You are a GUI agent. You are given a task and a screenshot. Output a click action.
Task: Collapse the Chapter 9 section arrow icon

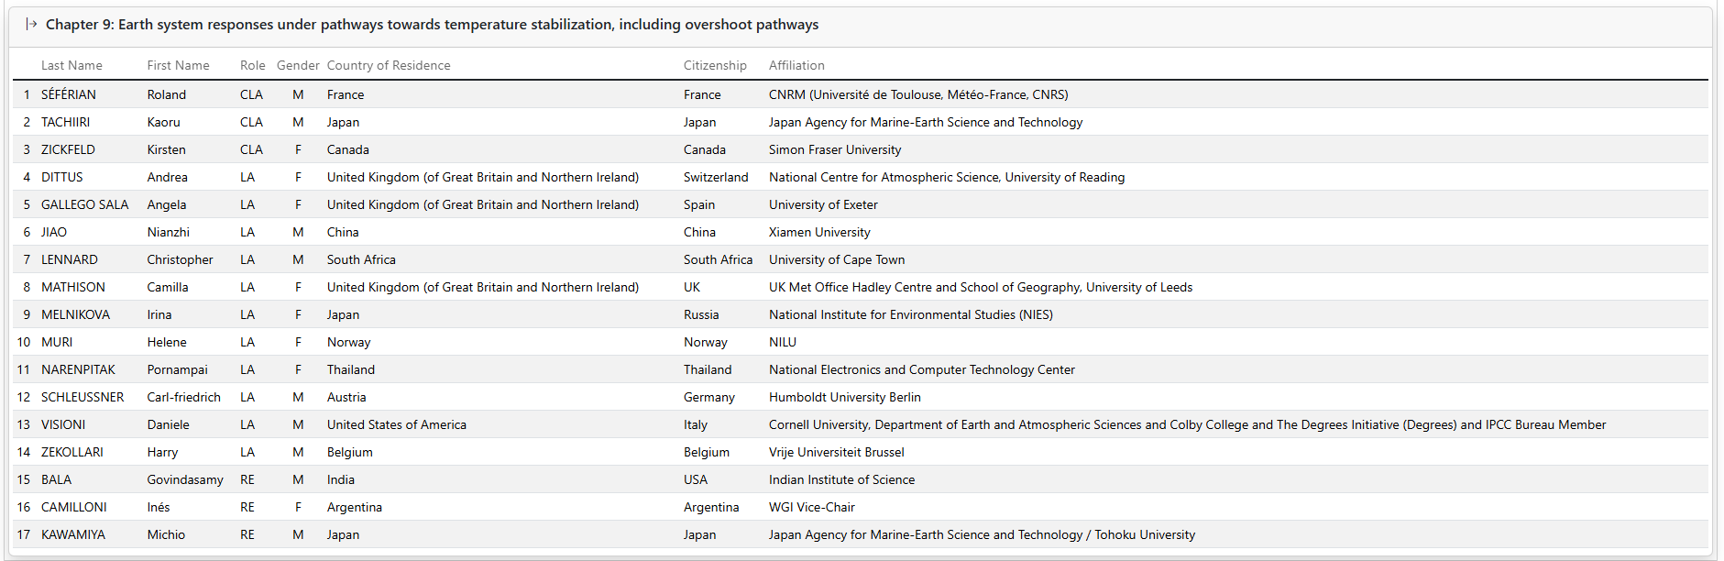click(31, 25)
